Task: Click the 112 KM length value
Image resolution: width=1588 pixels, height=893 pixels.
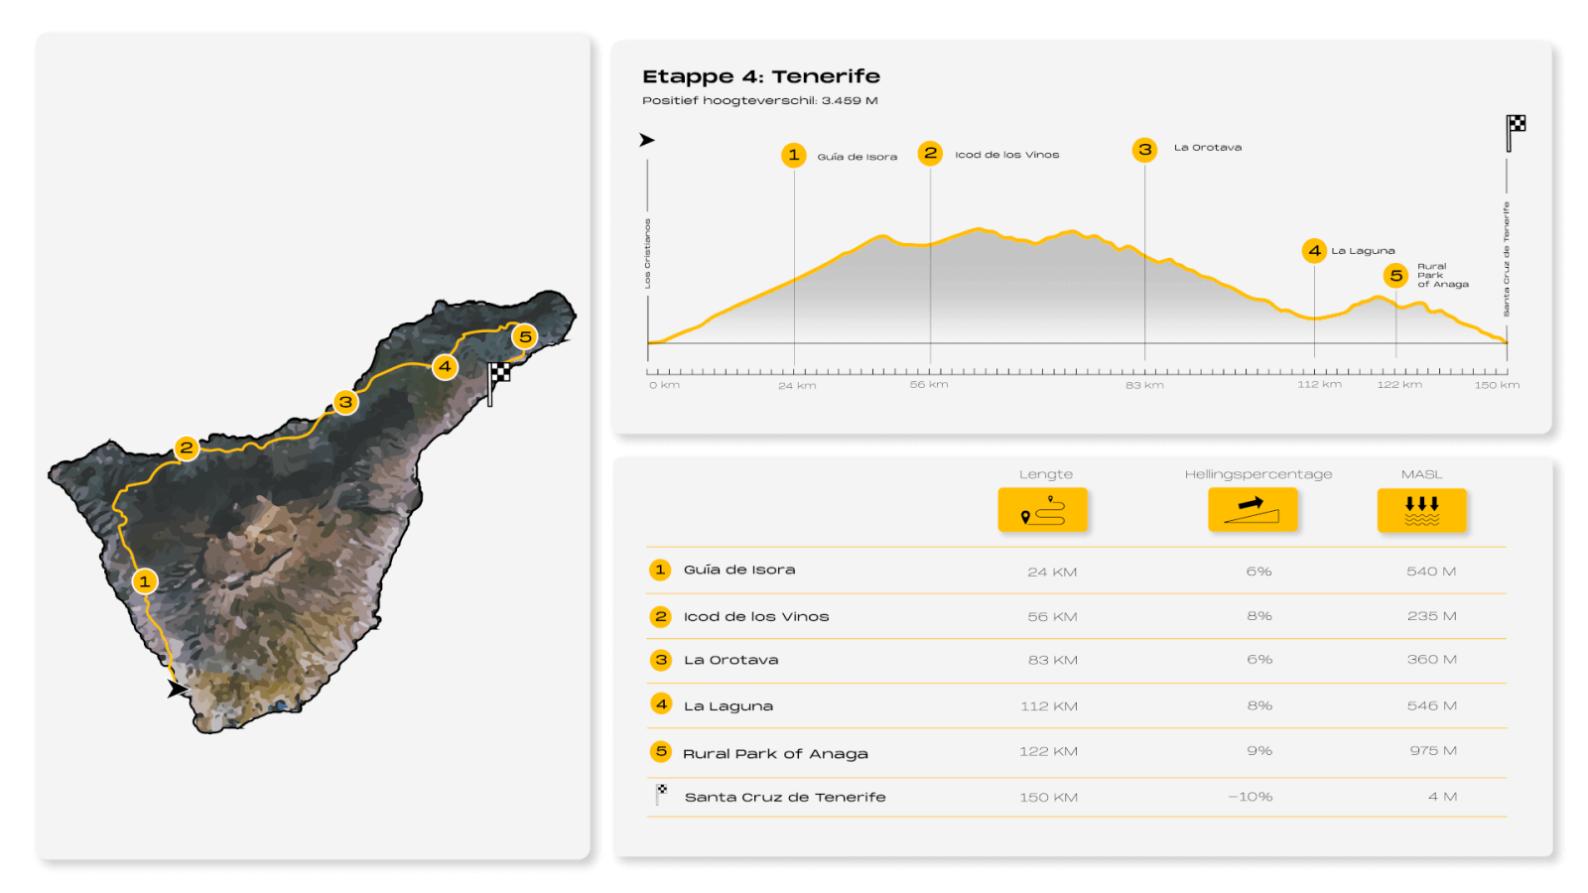Action: (1049, 705)
